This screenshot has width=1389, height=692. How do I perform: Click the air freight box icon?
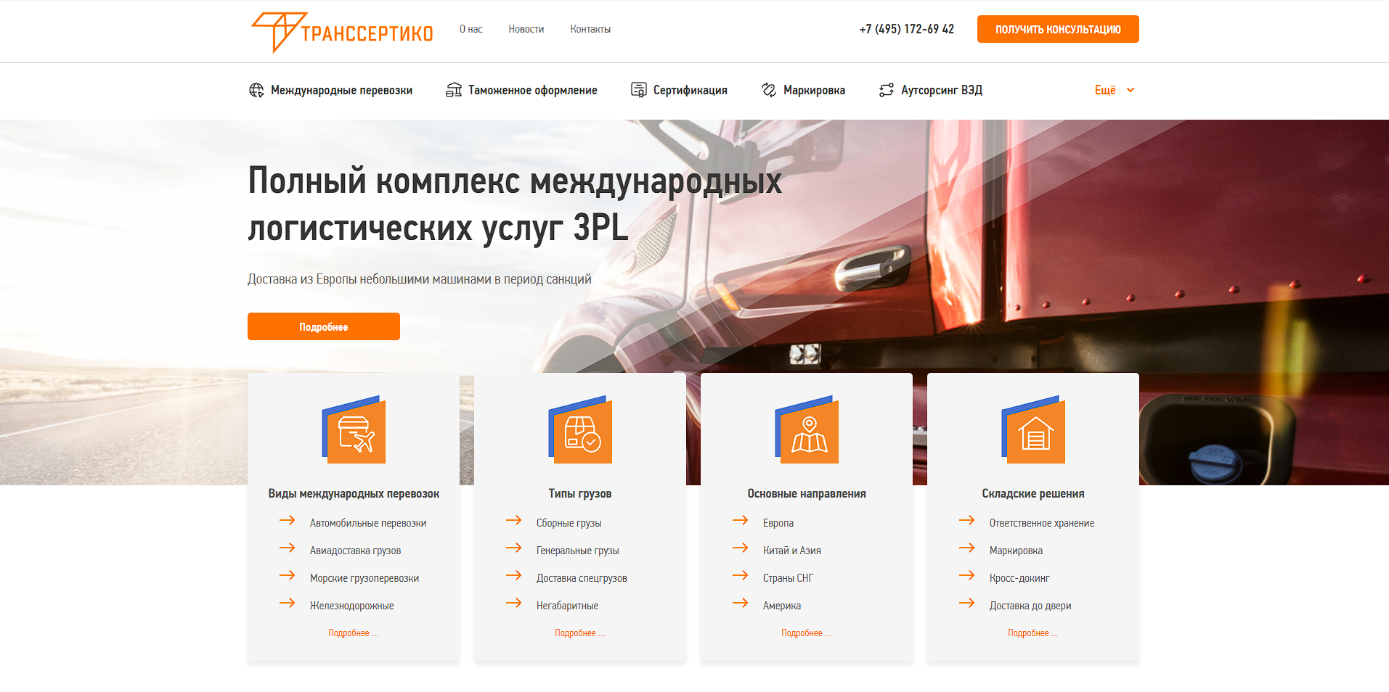click(x=355, y=432)
